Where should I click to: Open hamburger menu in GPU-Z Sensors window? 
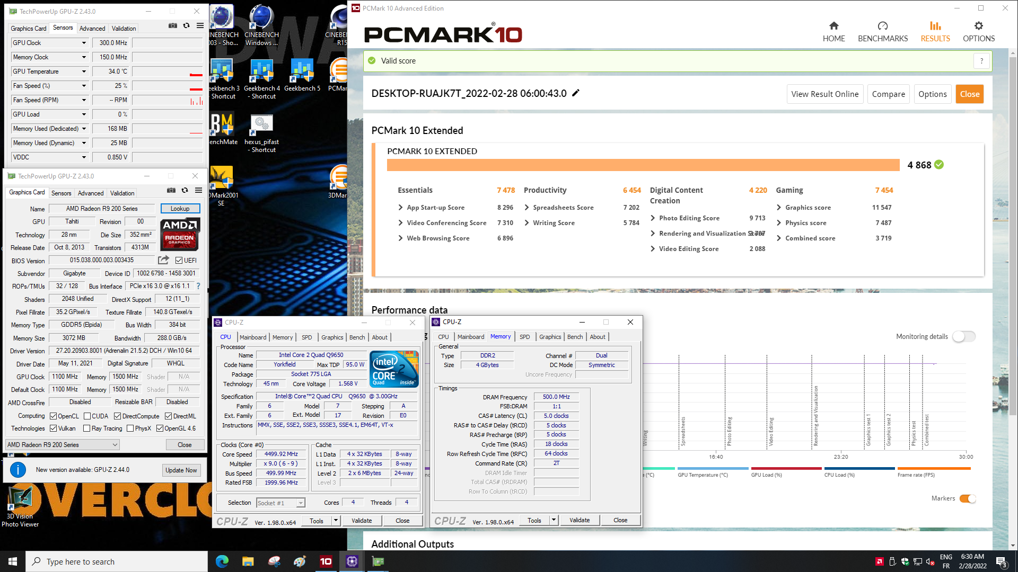tap(200, 25)
